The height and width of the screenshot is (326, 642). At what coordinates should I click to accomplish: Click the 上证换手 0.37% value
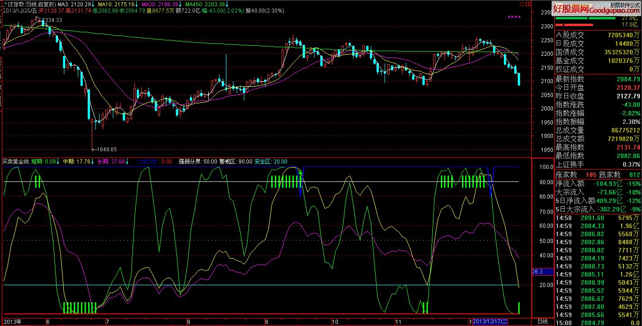click(x=632, y=164)
